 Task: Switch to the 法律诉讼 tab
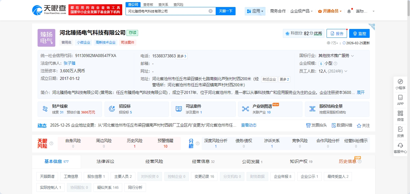click(x=105, y=161)
